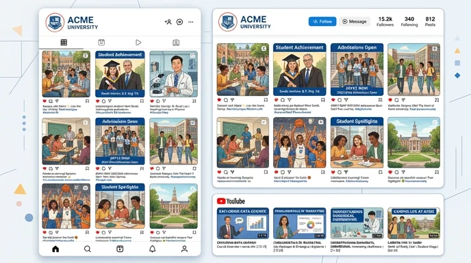Open the Admissions Open post on the desktop profile
Viewport: 471px width, 263px height.
tap(357, 69)
